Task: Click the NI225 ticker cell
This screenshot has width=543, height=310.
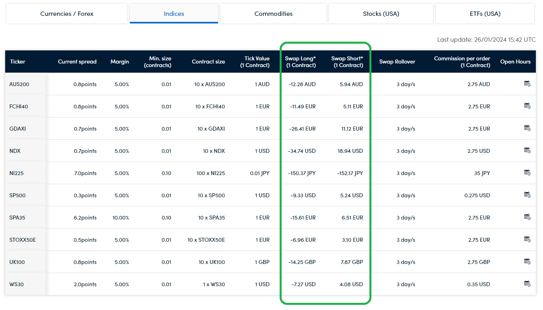Action: coord(17,173)
